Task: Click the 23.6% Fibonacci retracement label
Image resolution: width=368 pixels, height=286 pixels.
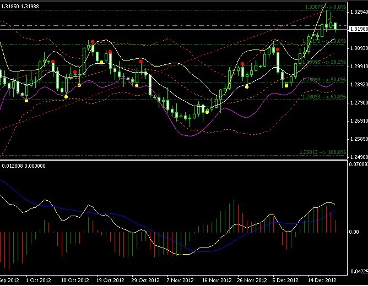Action: coord(324,41)
